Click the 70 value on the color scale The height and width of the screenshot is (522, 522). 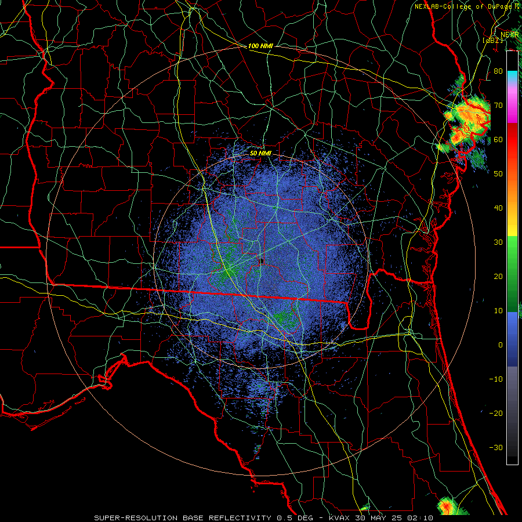click(x=498, y=105)
